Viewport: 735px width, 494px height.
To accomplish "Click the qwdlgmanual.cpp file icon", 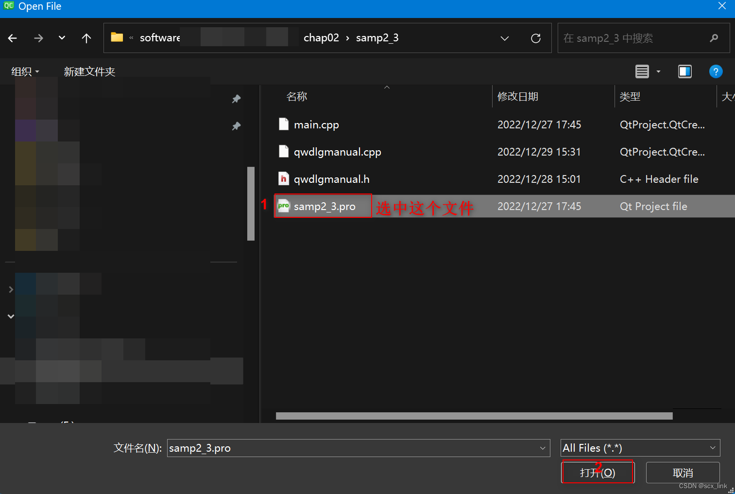I will tap(284, 151).
